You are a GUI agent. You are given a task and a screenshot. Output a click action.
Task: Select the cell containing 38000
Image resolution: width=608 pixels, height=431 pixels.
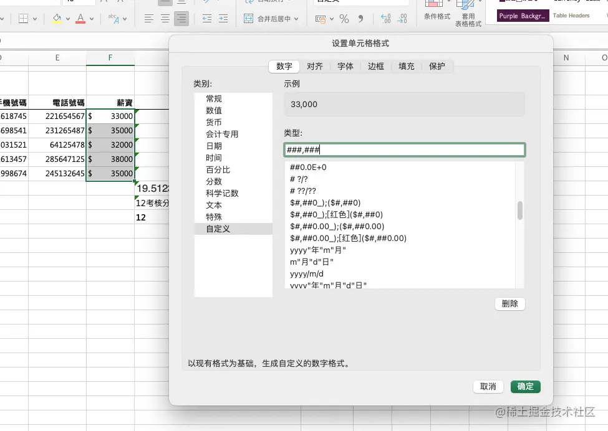pyautogui.click(x=110, y=159)
